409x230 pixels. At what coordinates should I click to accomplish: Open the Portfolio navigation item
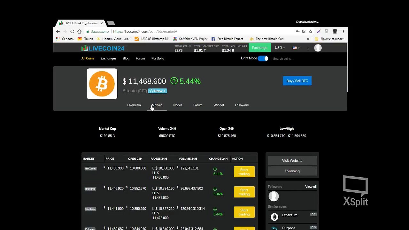(158, 58)
